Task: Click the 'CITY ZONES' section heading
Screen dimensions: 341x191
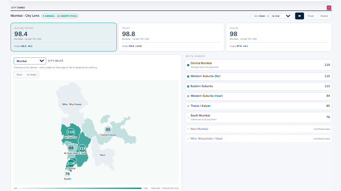Action: [x=18, y=8]
